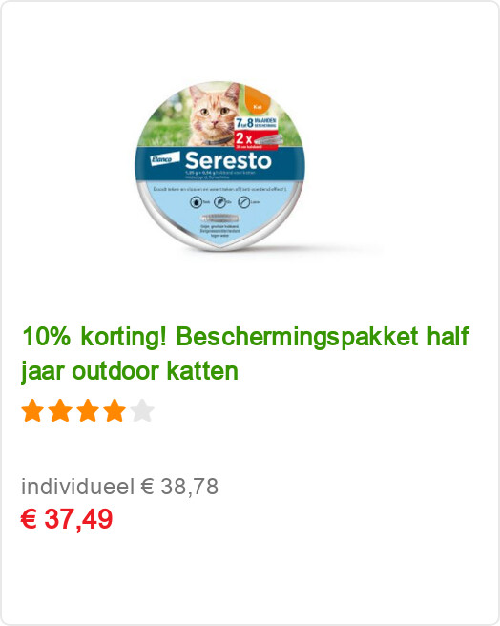Image resolution: width=500 pixels, height=626 pixels.
Task: Click the lice icon on the package
Action: coord(244,202)
